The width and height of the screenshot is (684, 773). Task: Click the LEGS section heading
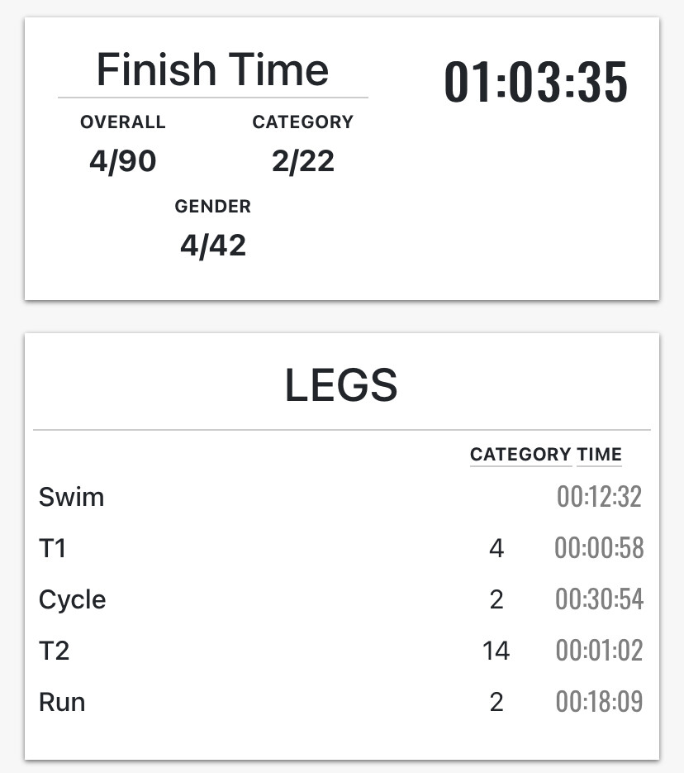341,385
